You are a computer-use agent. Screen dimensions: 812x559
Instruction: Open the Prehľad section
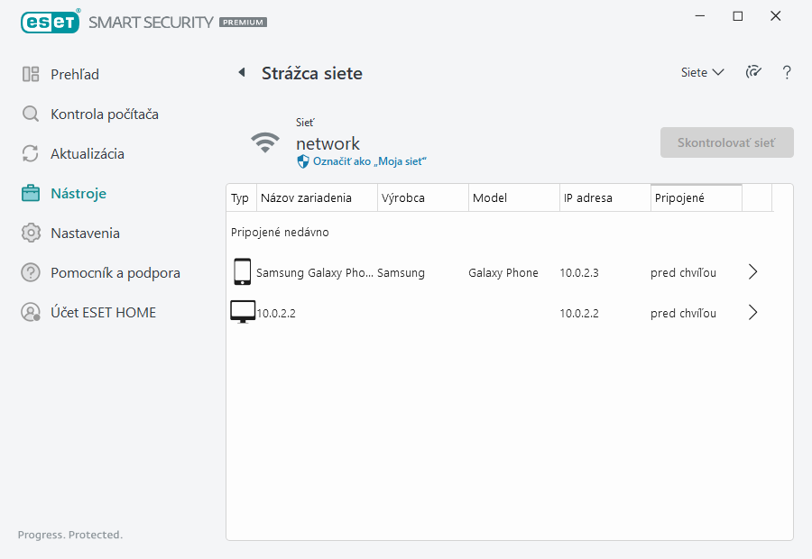click(x=74, y=74)
